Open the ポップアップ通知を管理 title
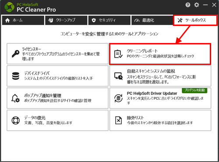Viewport: 219px width, 162px height. [42, 96]
